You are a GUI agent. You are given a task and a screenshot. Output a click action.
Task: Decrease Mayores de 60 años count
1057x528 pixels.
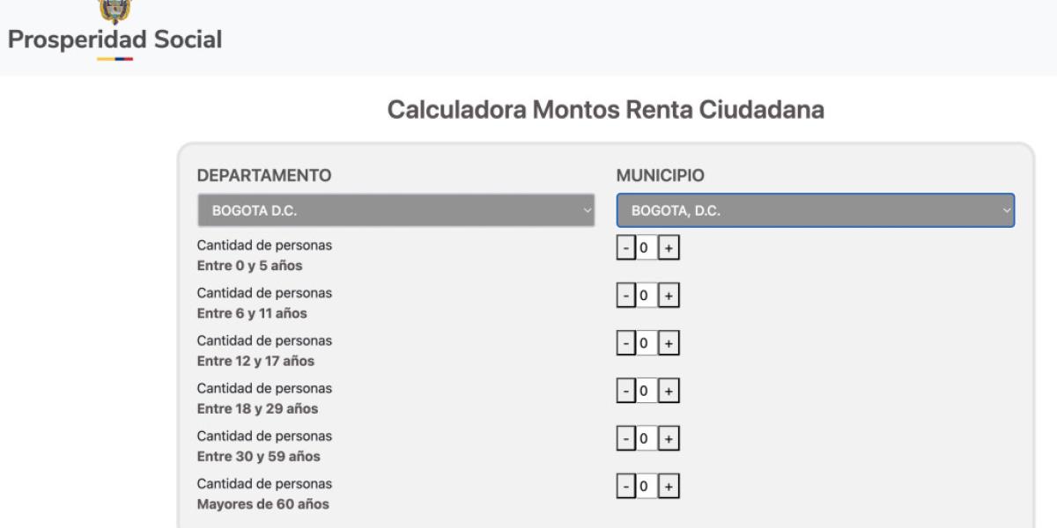tap(626, 487)
